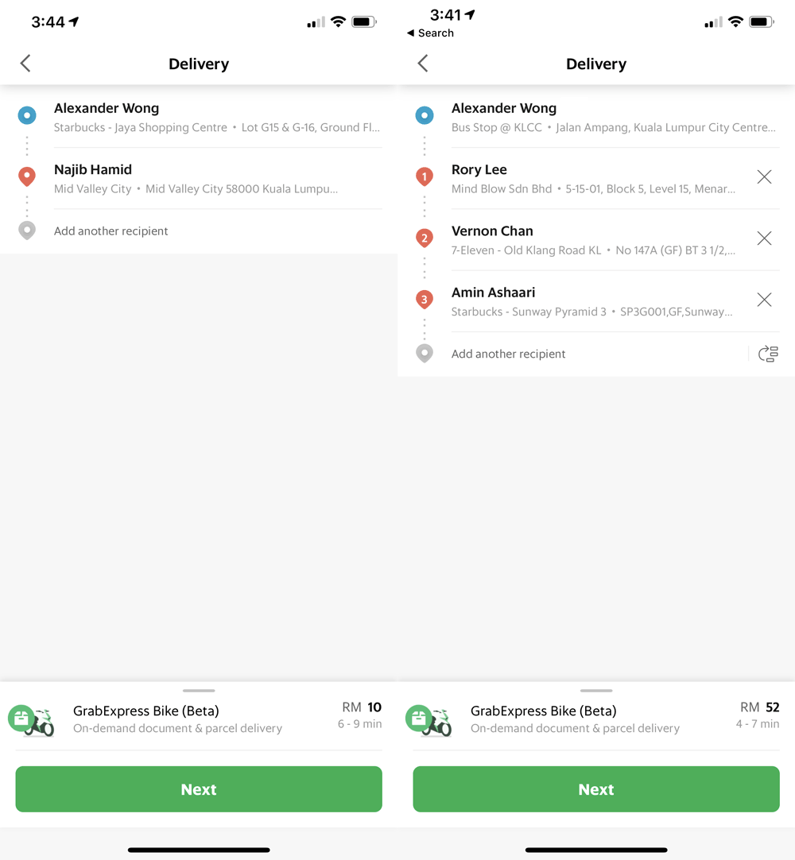The height and width of the screenshot is (860, 795).
Task: Tap red pin numbered 1 for Rory Lee
Action: click(425, 176)
